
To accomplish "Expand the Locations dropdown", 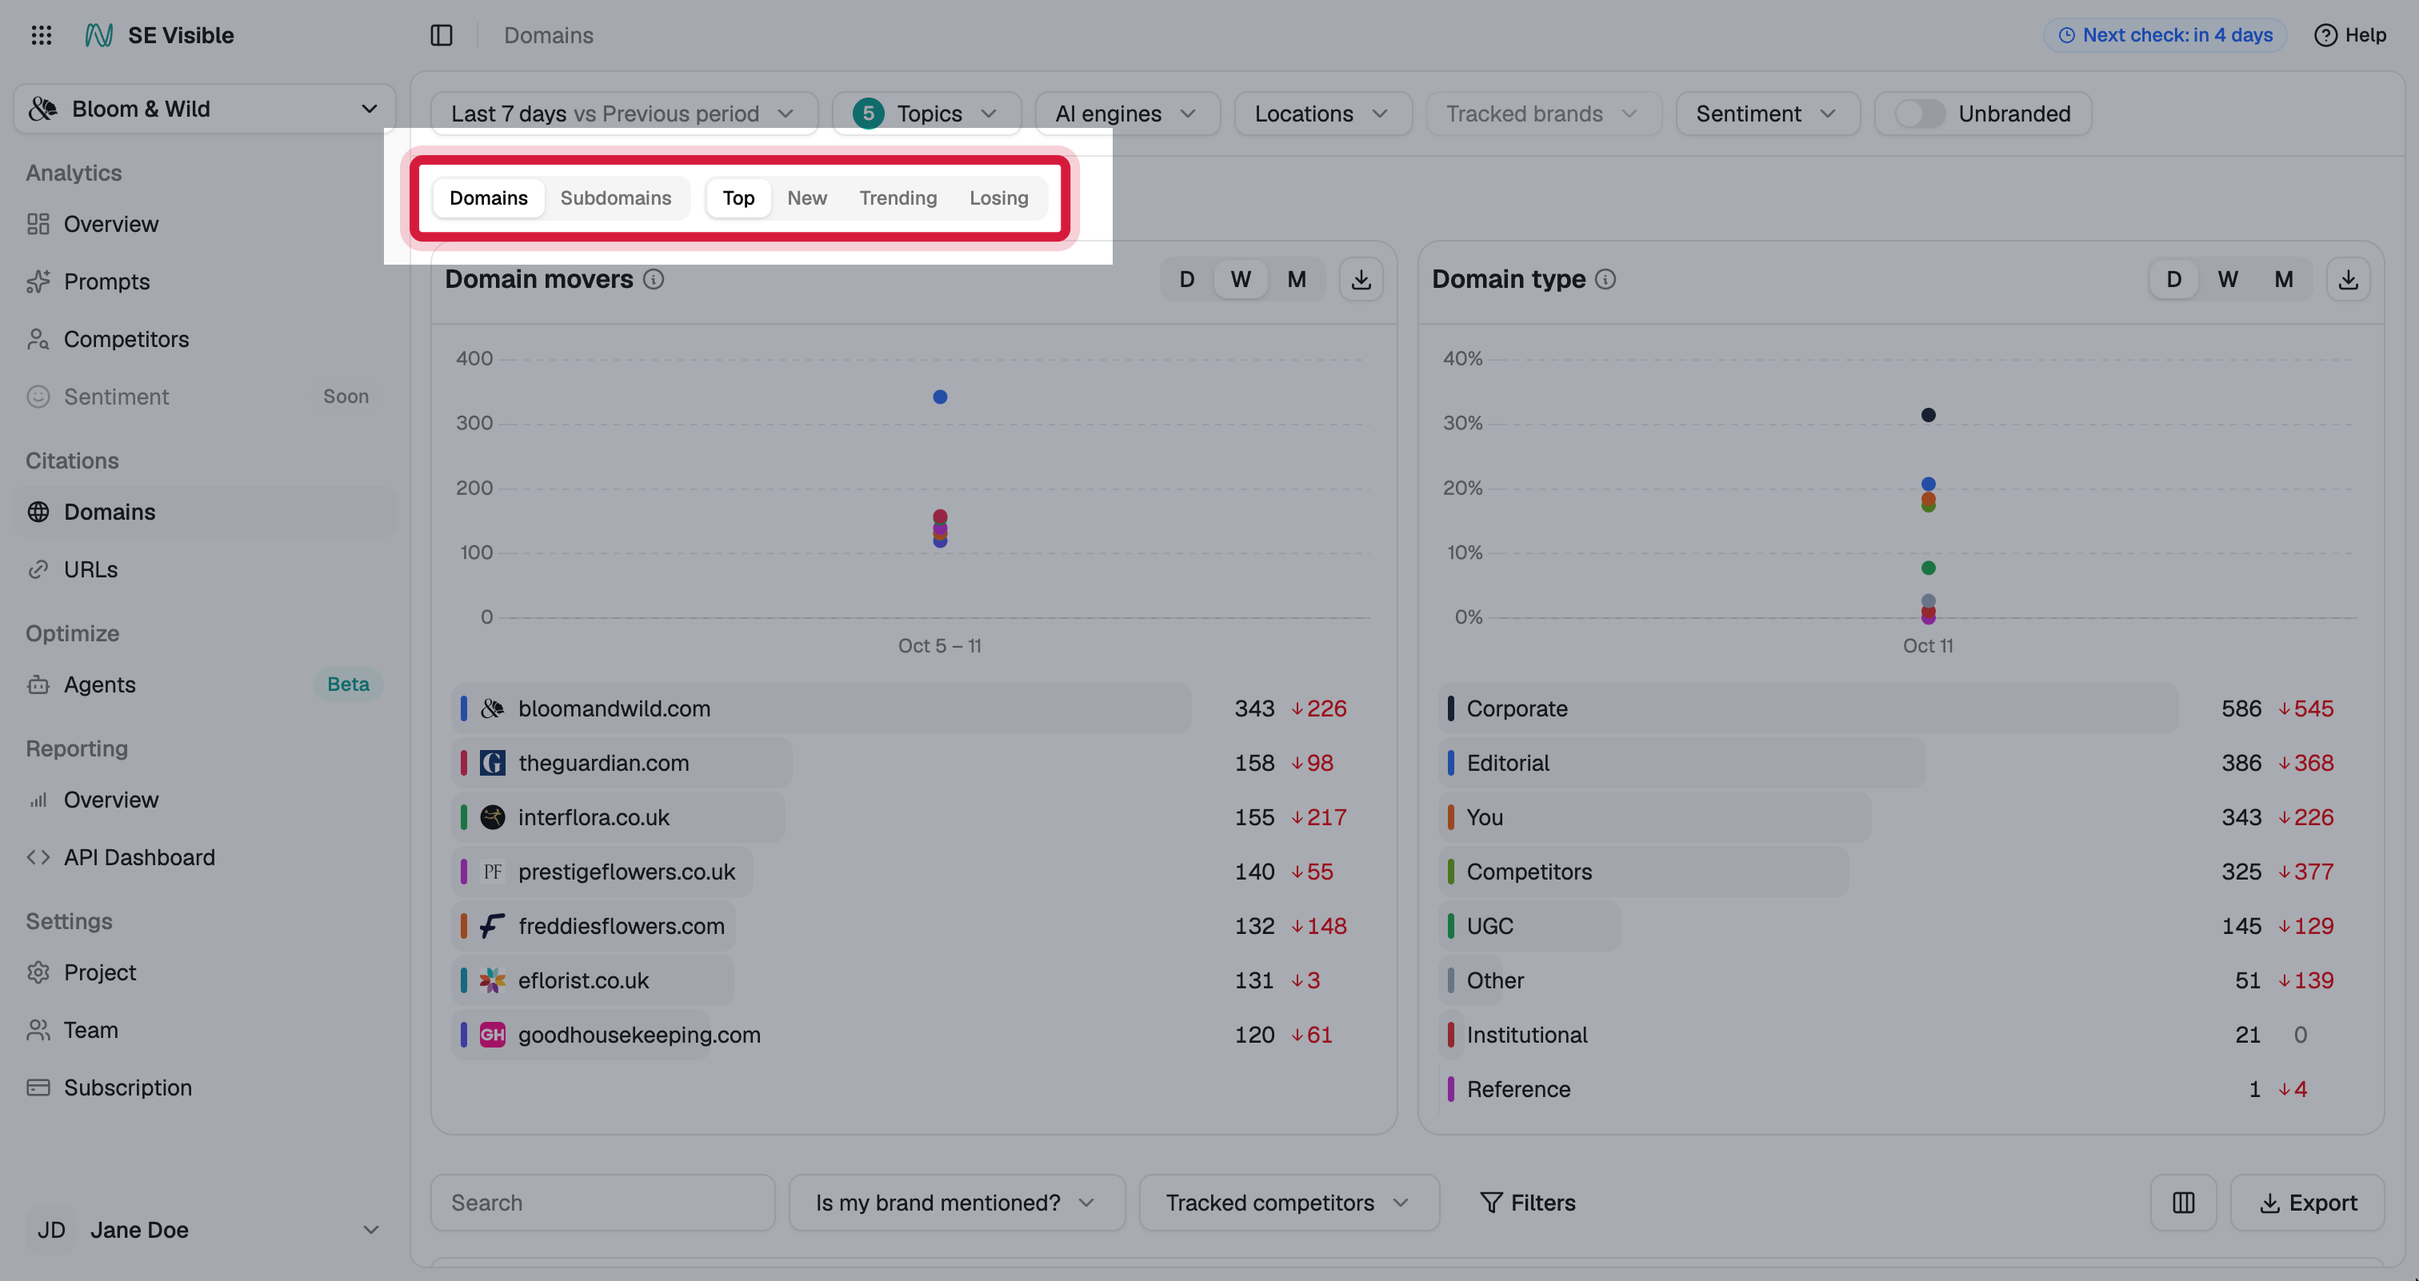I will (1322, 114).
